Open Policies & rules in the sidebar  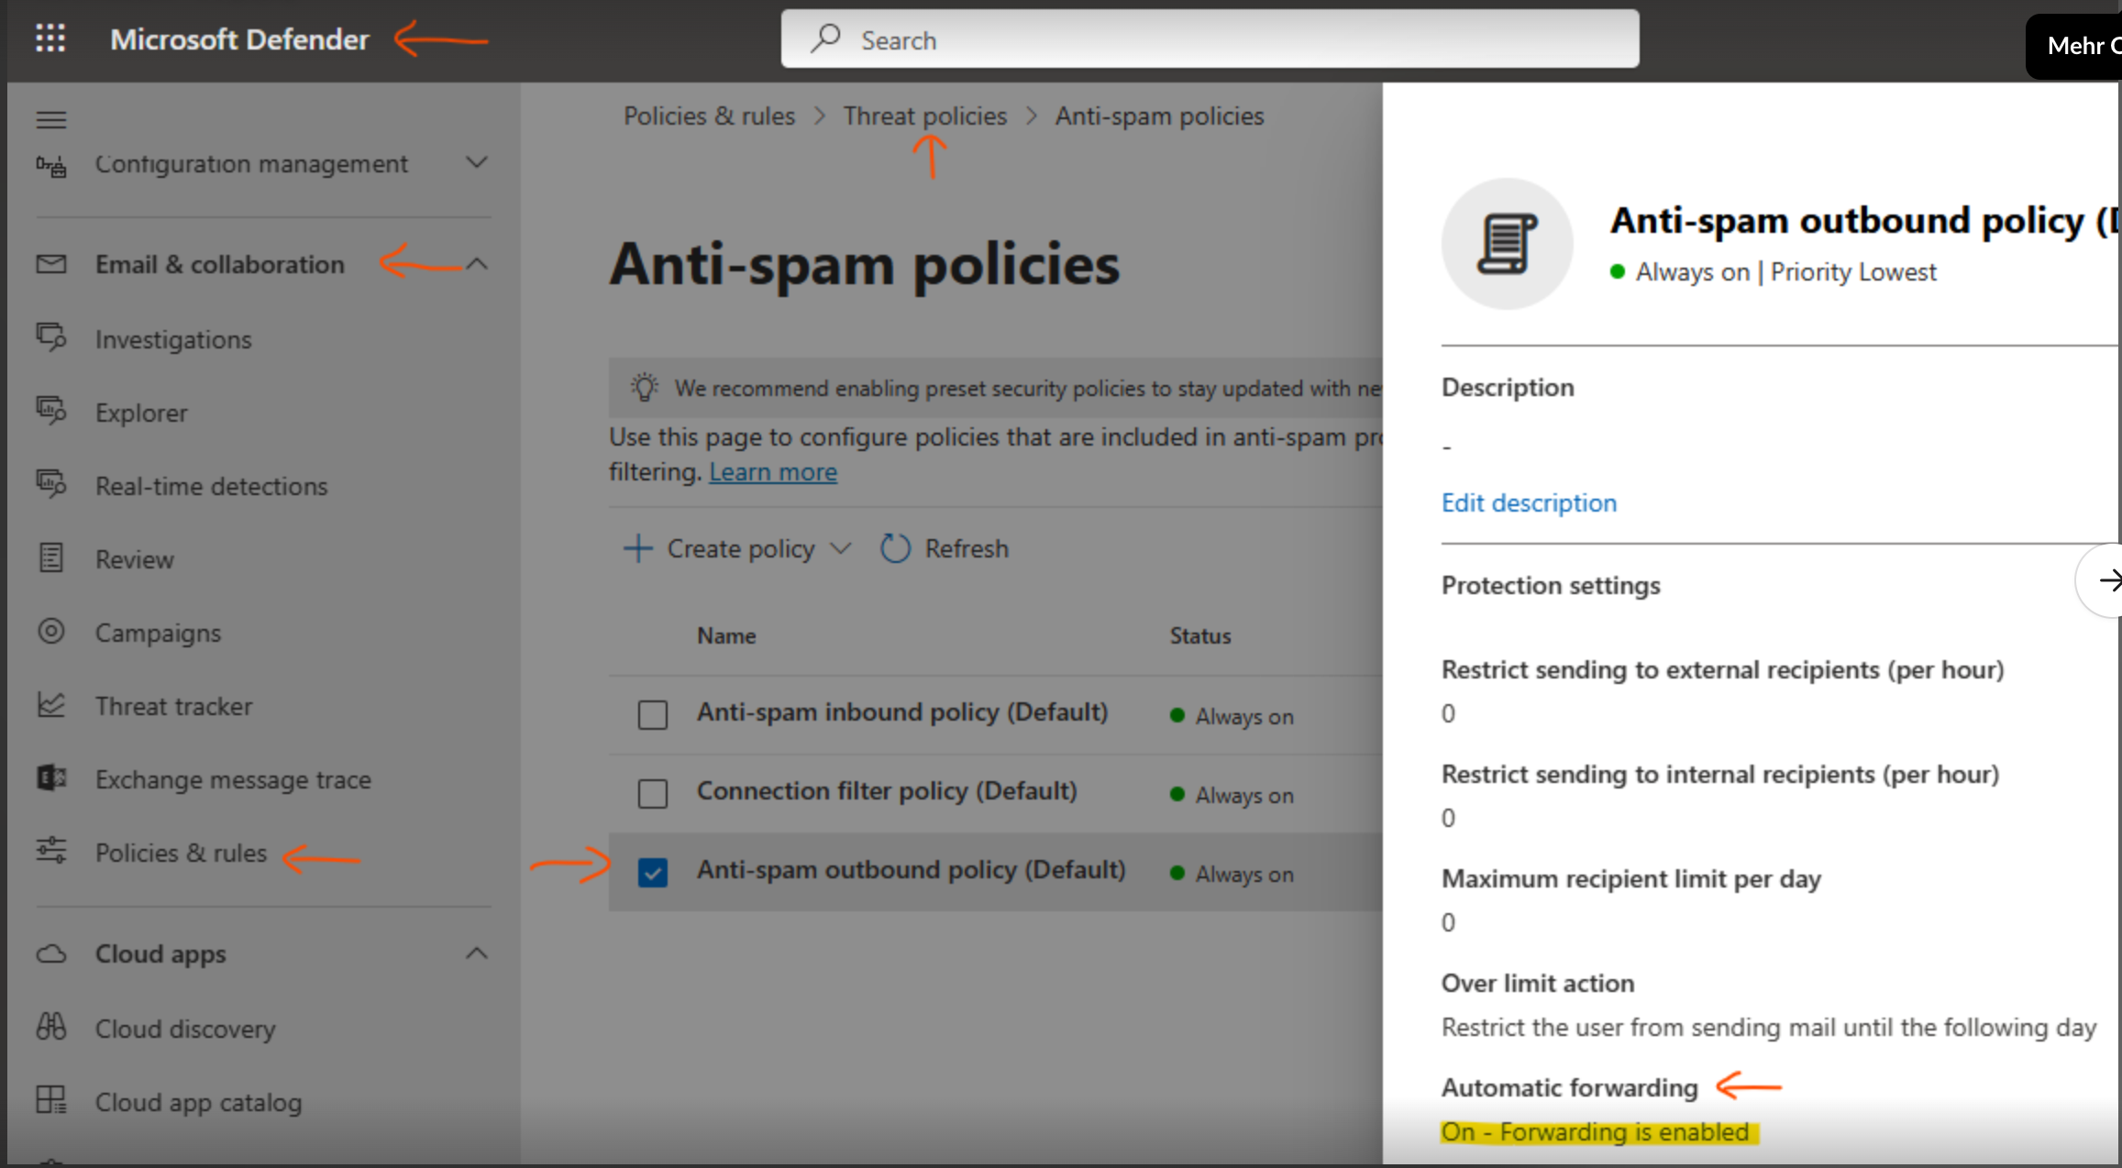(x=181, y=853)
